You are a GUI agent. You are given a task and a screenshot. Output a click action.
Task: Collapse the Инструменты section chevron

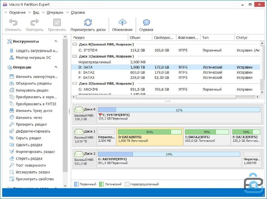56,41
